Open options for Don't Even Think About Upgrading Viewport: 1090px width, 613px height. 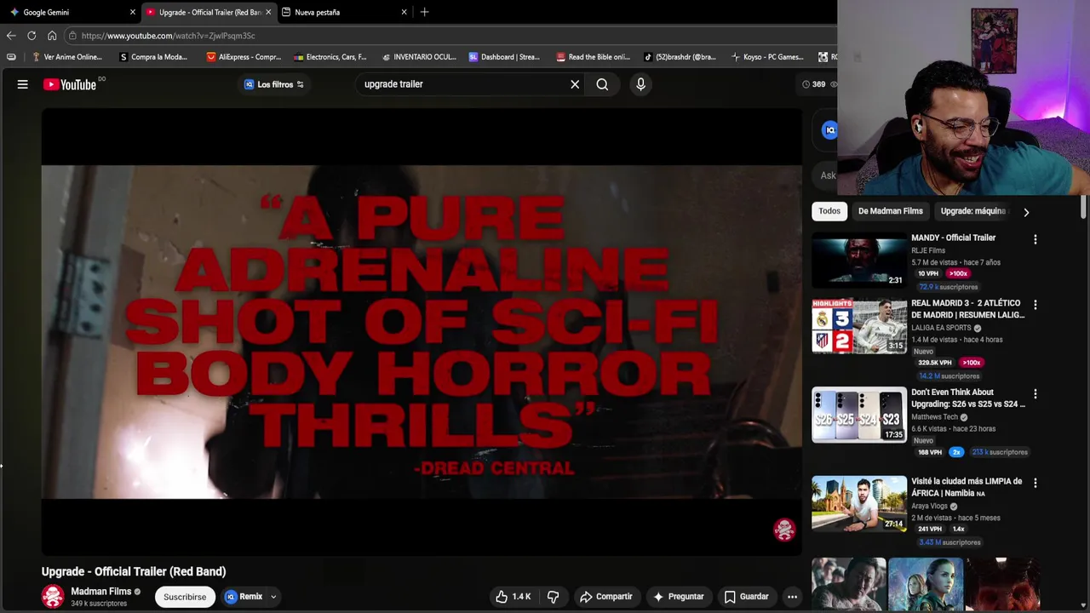[x=1035, y=394]
